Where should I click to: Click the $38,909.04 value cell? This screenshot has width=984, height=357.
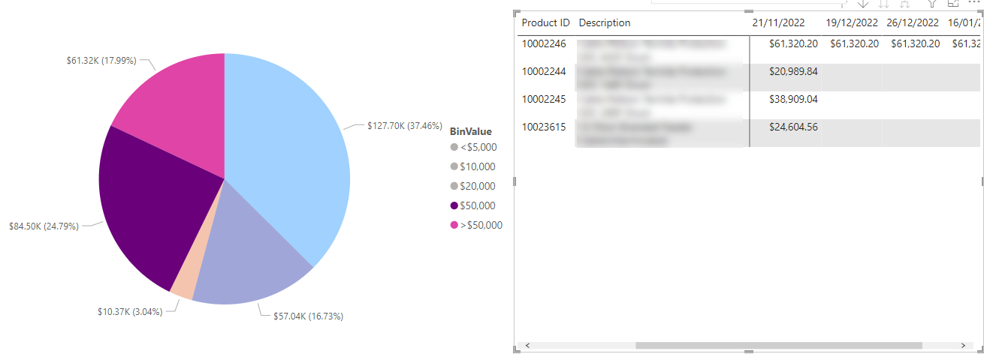[x=793, y=99]
